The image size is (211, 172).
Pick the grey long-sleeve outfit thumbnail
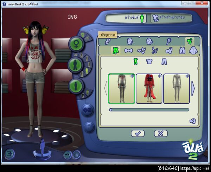click(x=177, y=89)
